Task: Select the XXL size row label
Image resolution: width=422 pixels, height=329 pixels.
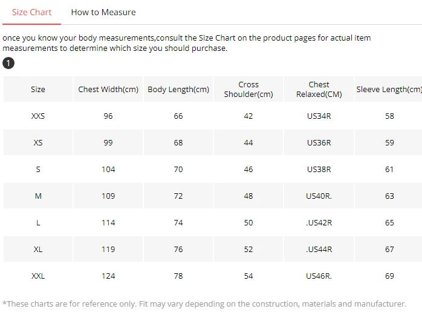Action: point(38,276)
